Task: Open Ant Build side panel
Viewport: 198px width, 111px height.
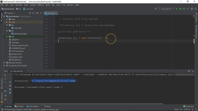Action: click(x=196, y=17)
